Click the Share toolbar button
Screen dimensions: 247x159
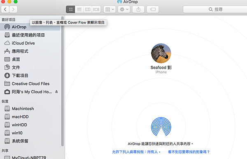pyautogui.click(x=138, y=9)
